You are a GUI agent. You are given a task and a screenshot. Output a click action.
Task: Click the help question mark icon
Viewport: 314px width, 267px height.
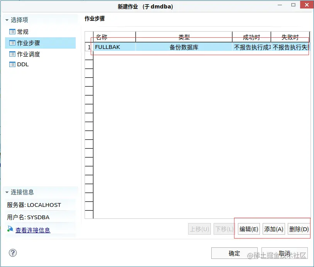tap(12, 253)
